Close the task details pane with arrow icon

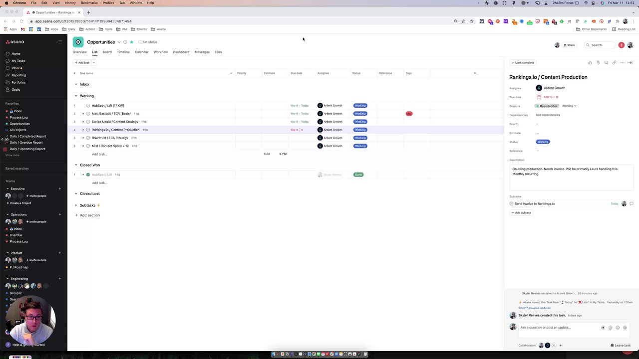coord(631,63)
